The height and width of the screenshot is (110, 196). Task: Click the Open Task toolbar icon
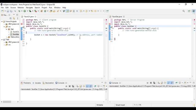[x=54, y=11]
